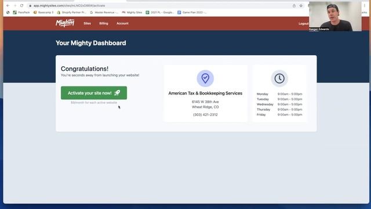Open Chrome three-dot menu
The height and width of the screenshot is (209, 371).
click(365, 6)
